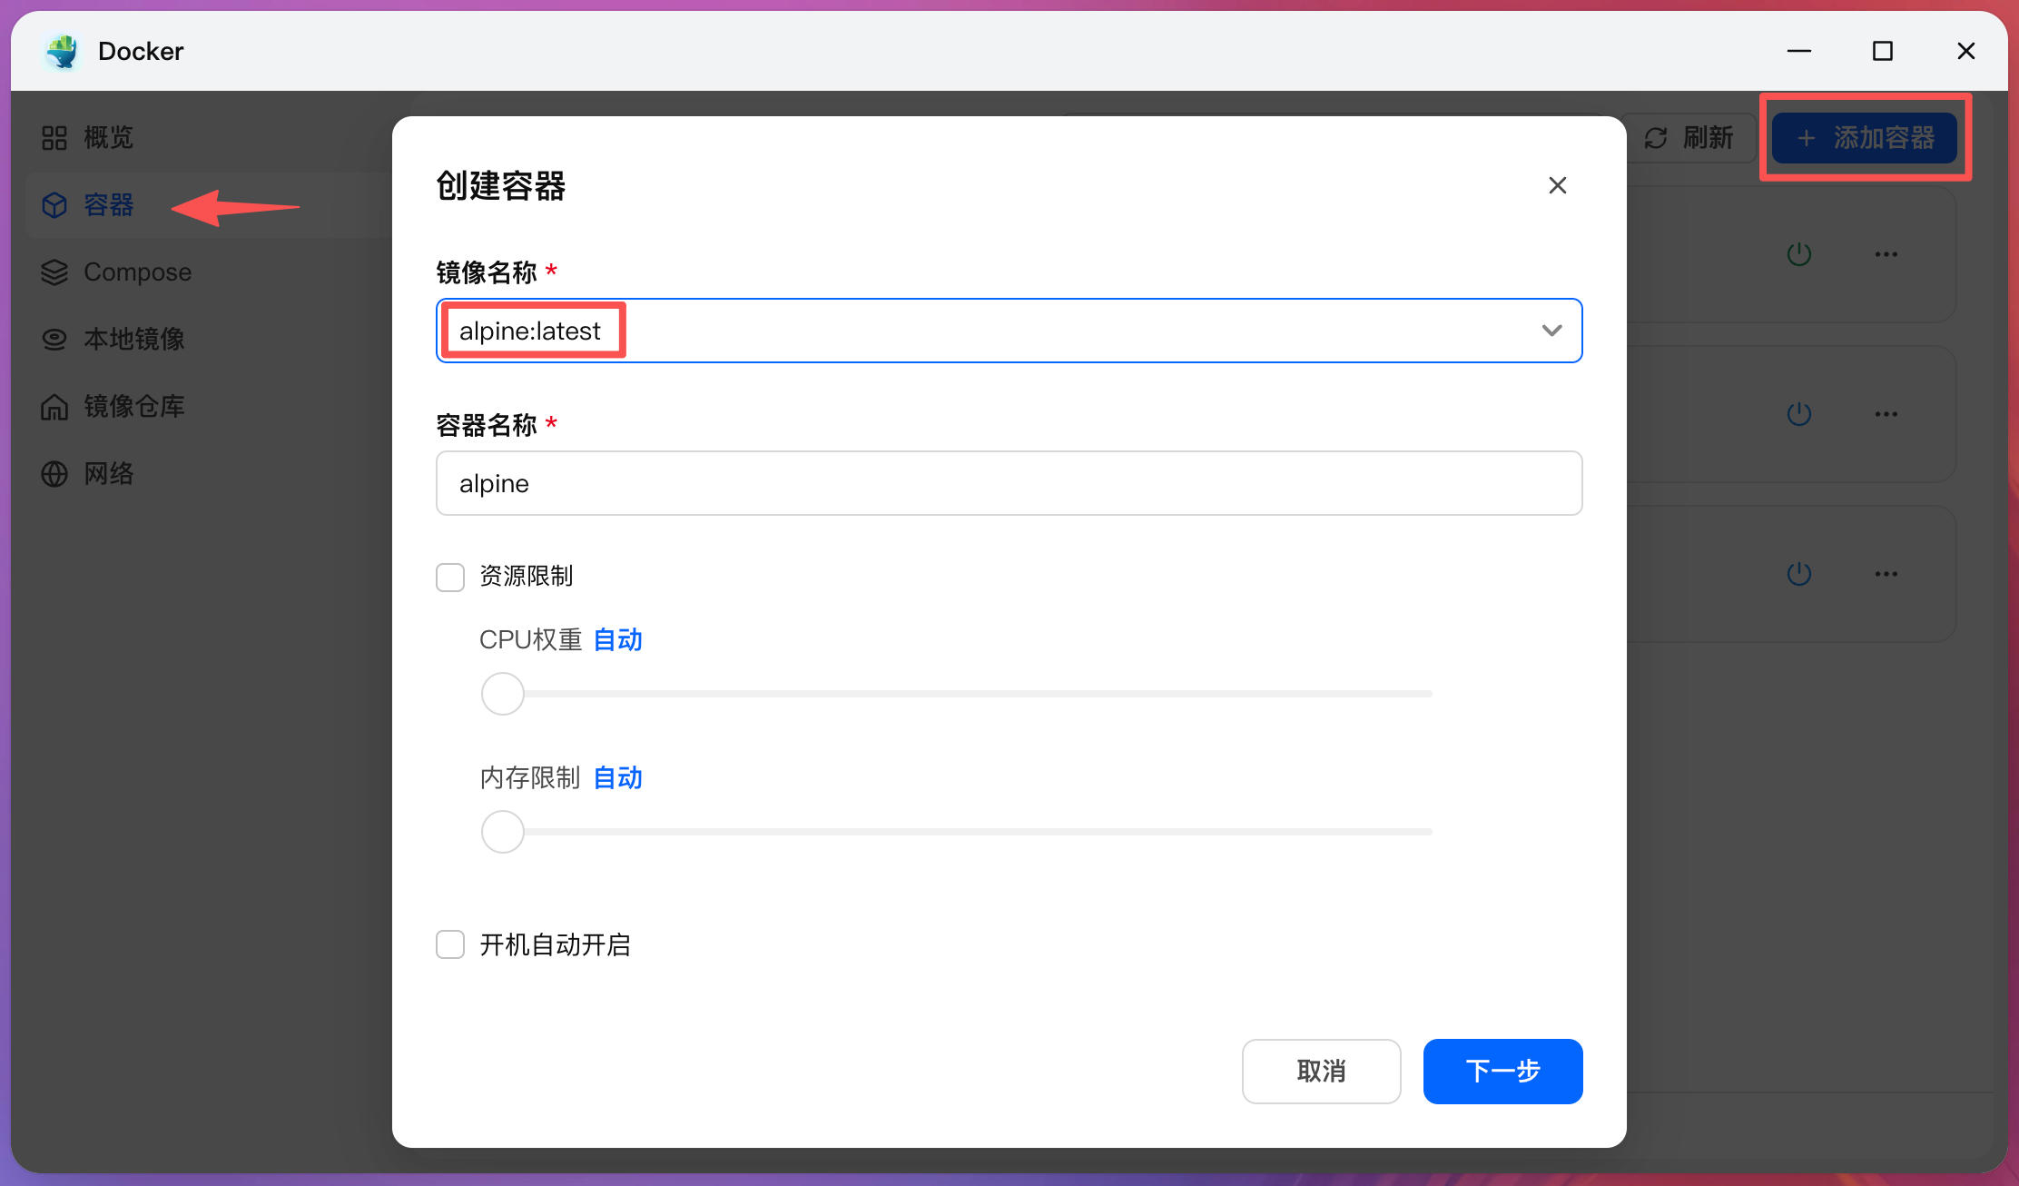Screen dimensions: 2019x1186
Task: Click the refresh (刷新) button icon
Action: [x=1656, y=138]
